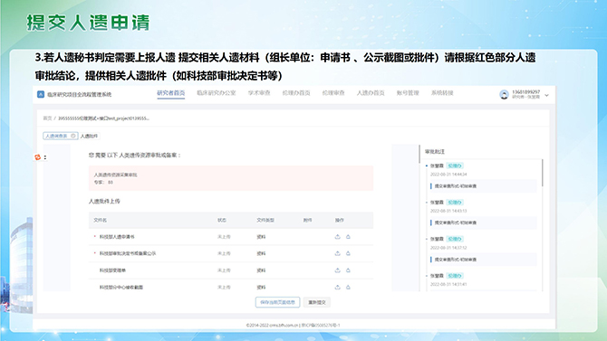Screen dimensions: 607x341
Task: Click timestamp 2022-08-31 14:37:12
Action: point(448,248)
